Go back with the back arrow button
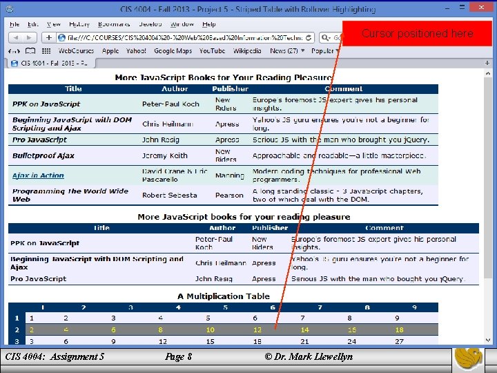This screenshot has height=373, width=497. coord(15,38)
